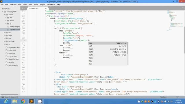Open the tab list dropdown arrow
185x104 pixels.
(x=183, y=8)
